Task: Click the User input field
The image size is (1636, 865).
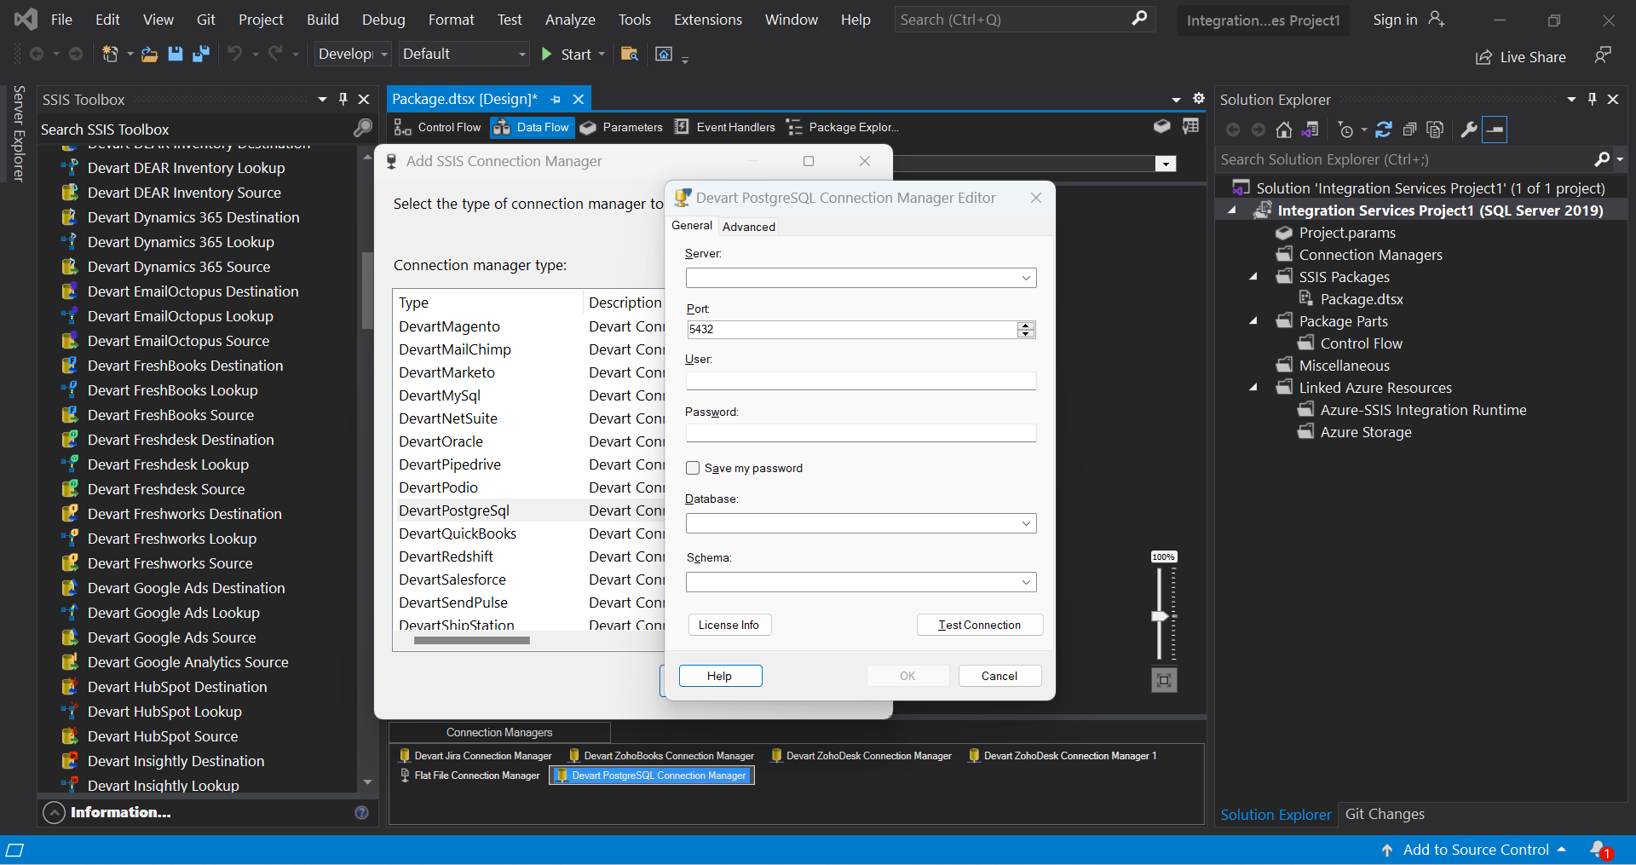Action: [x=861, y=381]
